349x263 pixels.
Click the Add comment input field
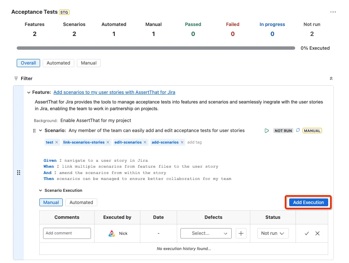tap(67, 233)
